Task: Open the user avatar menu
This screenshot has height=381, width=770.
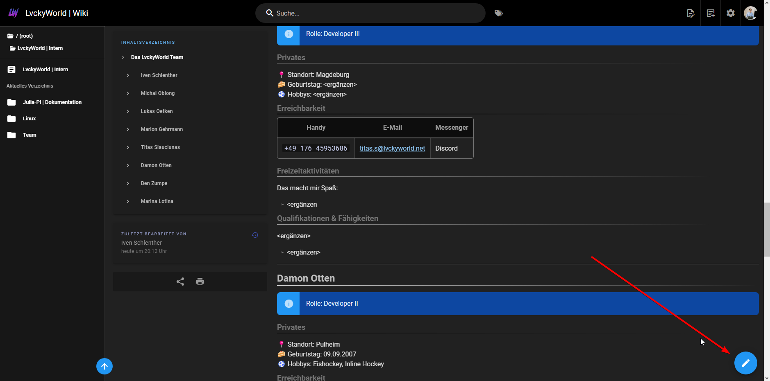Action: coord(750,13)
